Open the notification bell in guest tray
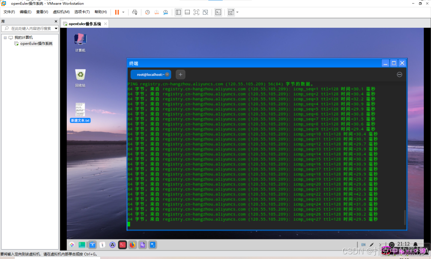431x259 pixels. (x=416, y=244)
